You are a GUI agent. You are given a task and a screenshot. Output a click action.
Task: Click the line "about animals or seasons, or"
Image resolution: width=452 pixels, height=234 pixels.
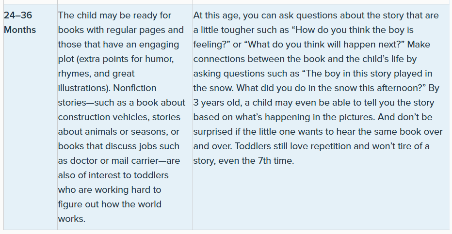pyautogui.click(x=118, y=132)
